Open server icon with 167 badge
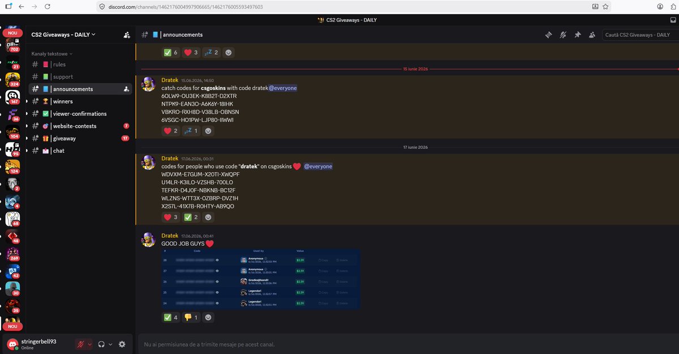The height and width of the screenshot is (354, 679). click(12, 97)
